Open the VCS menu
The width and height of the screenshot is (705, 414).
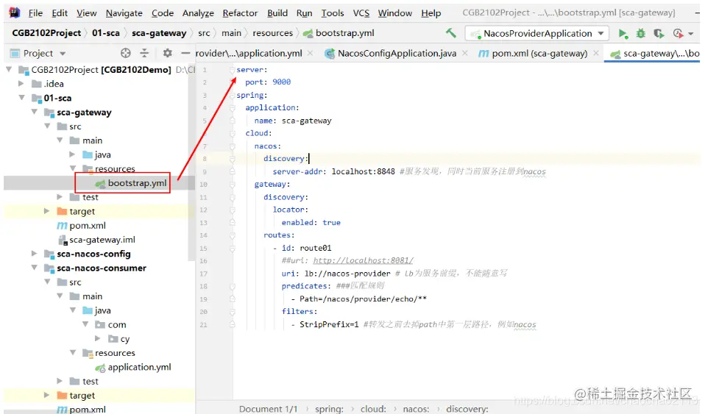pyautogui.click(x=361, y=13)
